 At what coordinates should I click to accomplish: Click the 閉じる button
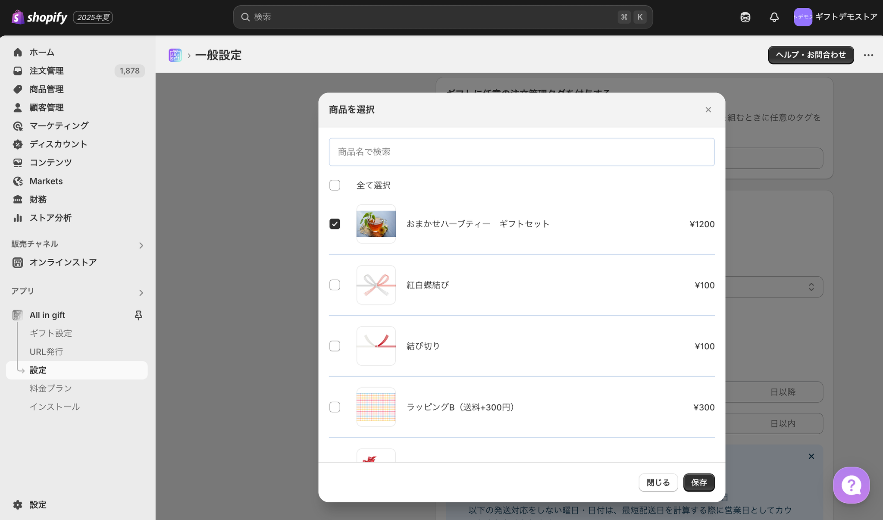coord(658,482)
